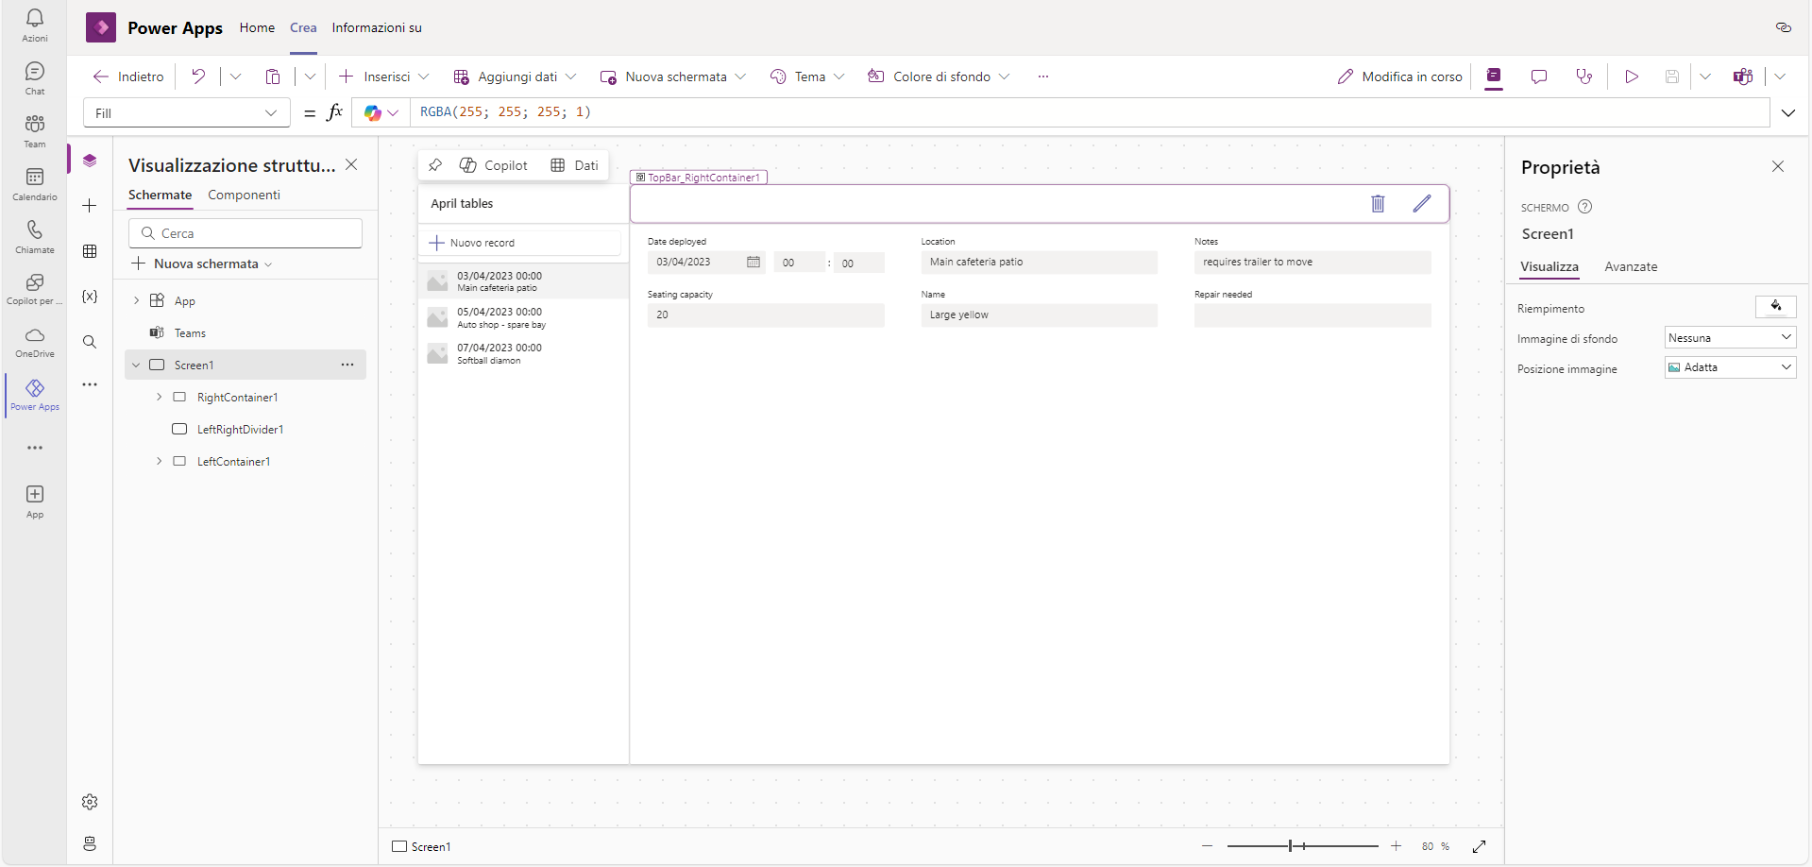The height and width of the screenshot is (867, 1812).
Task: Expand the formula bar chevron
Action: pos(1788,113)
